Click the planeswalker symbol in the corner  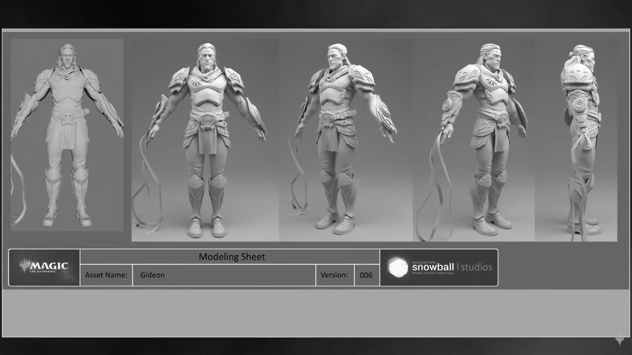pos(620,340)
